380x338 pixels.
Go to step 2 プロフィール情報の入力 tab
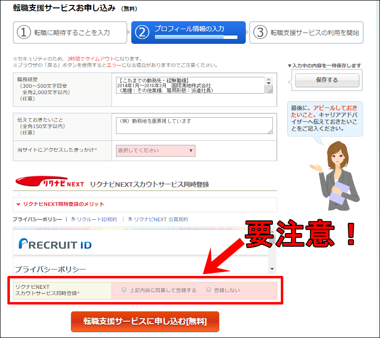coord(188,33)
